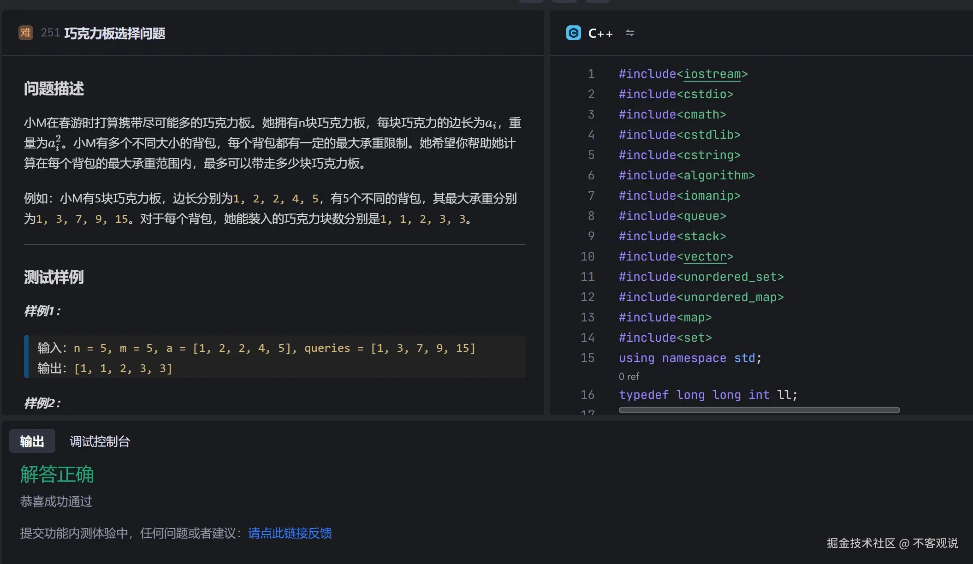
Task: Switch to the 输出 tab
Action: (x=32, y=441)
